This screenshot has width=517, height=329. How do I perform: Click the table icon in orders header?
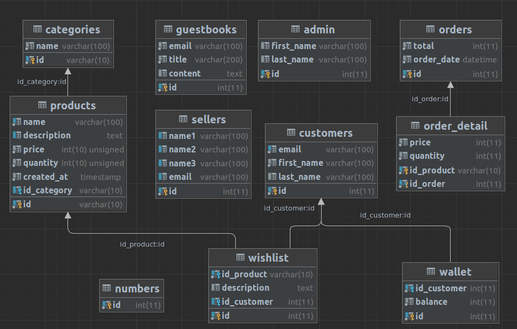[430, 29]
